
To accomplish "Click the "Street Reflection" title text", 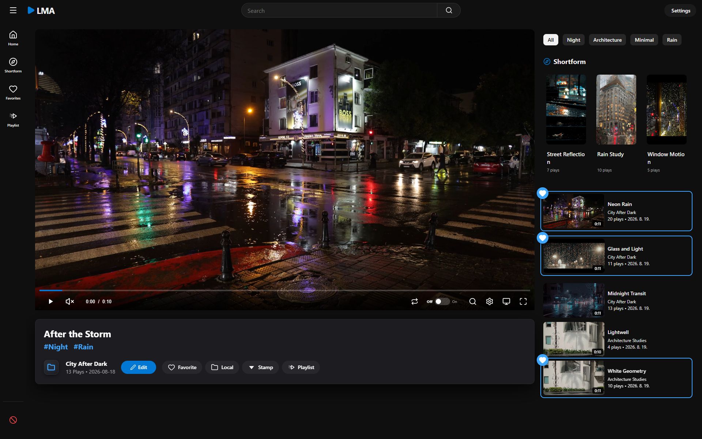I will tap(566, 158).
